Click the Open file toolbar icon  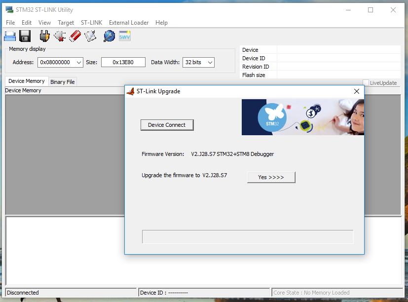pos(10,36)
